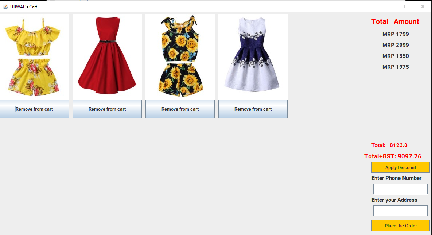Click the Total Amount heading
The image size is (432, 235).
(395, 21)
